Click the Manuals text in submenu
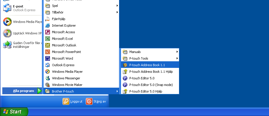This screenshot has height=116, width=269. pos(135,52)
